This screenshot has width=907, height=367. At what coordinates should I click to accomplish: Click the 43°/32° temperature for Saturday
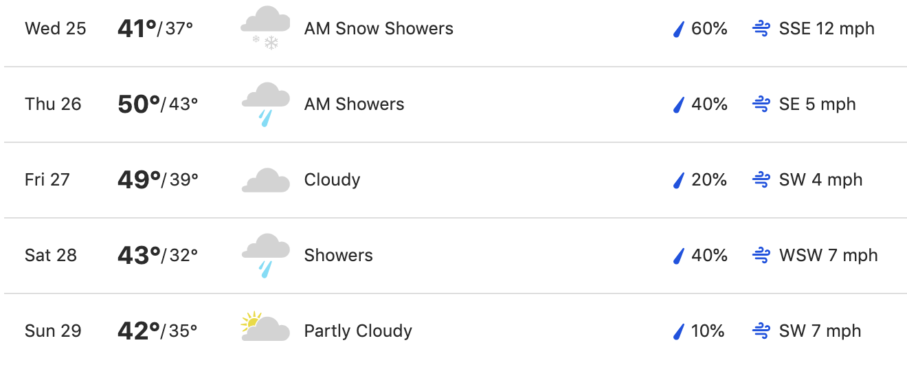tap(157, 256)
